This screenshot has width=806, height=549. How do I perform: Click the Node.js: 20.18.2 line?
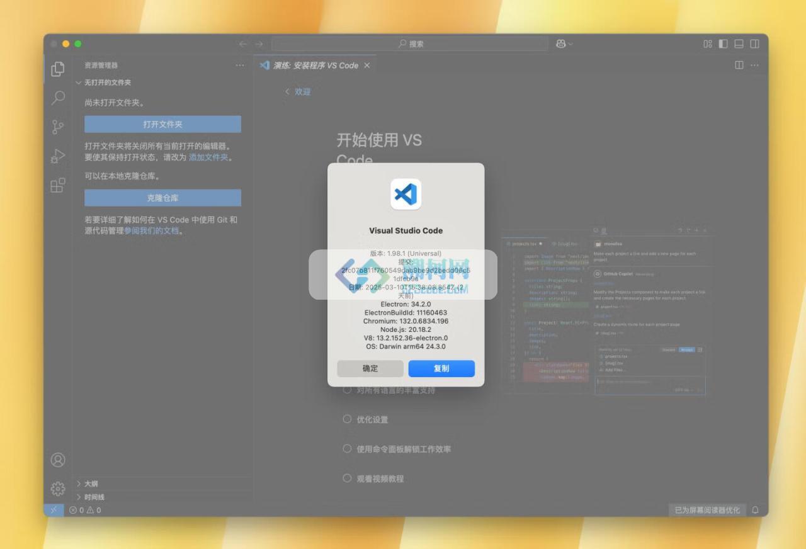pos(406,329)
